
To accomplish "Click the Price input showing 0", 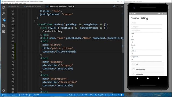I will pos(146,36).
